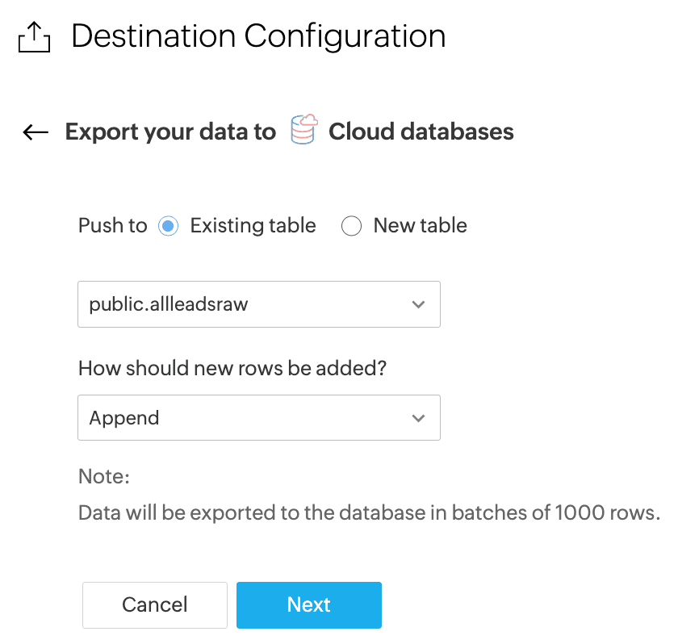Click the 'Cloud databases' heading text
The height and width of the screenshot is (644, 678).
421,132
